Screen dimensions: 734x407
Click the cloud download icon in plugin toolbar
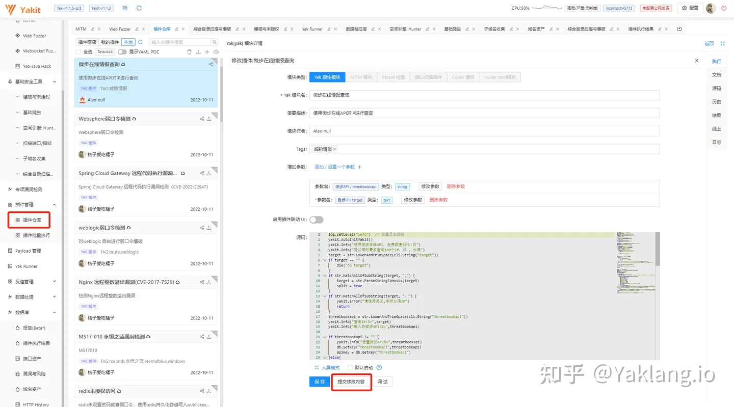(x=216, y=52)
